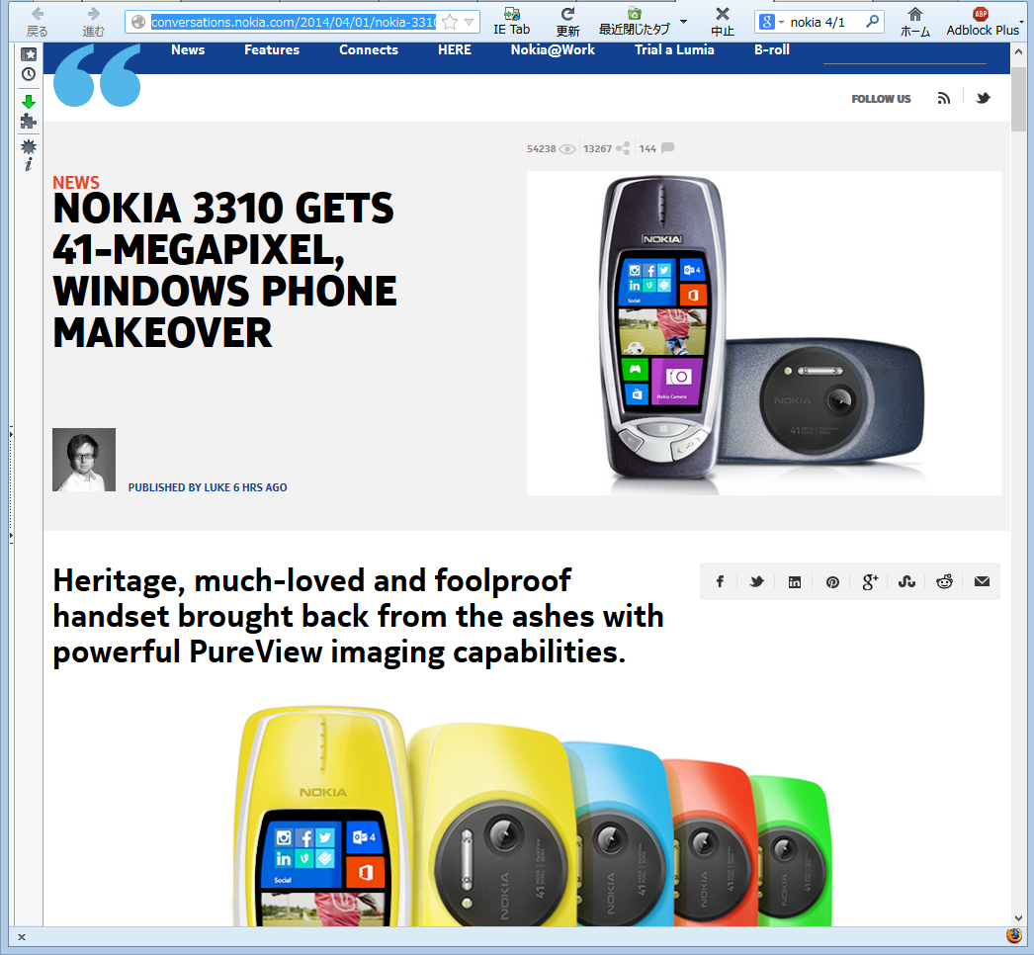Image resolution: width=1034 pixels, height=955 pixels.
Task: Open the Connects navigation tab
Action: tap(369, 49)
